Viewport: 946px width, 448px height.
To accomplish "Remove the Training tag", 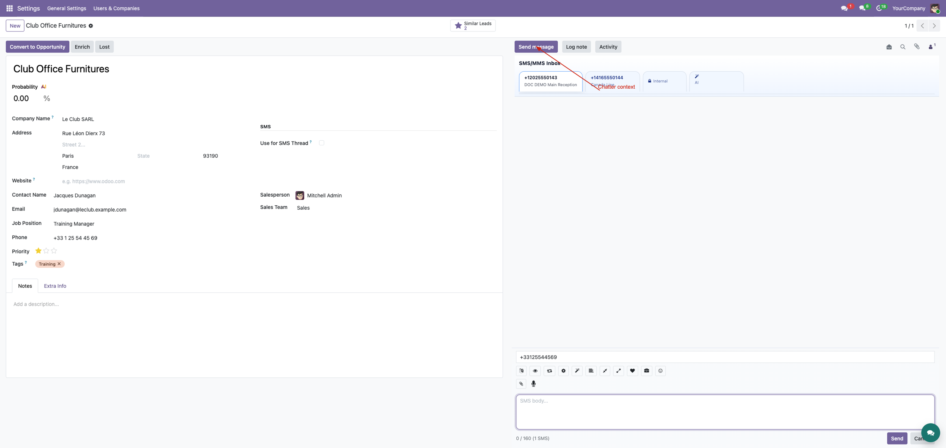I will coord(59,264).
